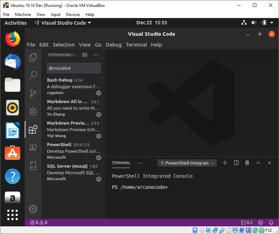
Task: Open the Source Control view icon
Action: coord(33,93)
